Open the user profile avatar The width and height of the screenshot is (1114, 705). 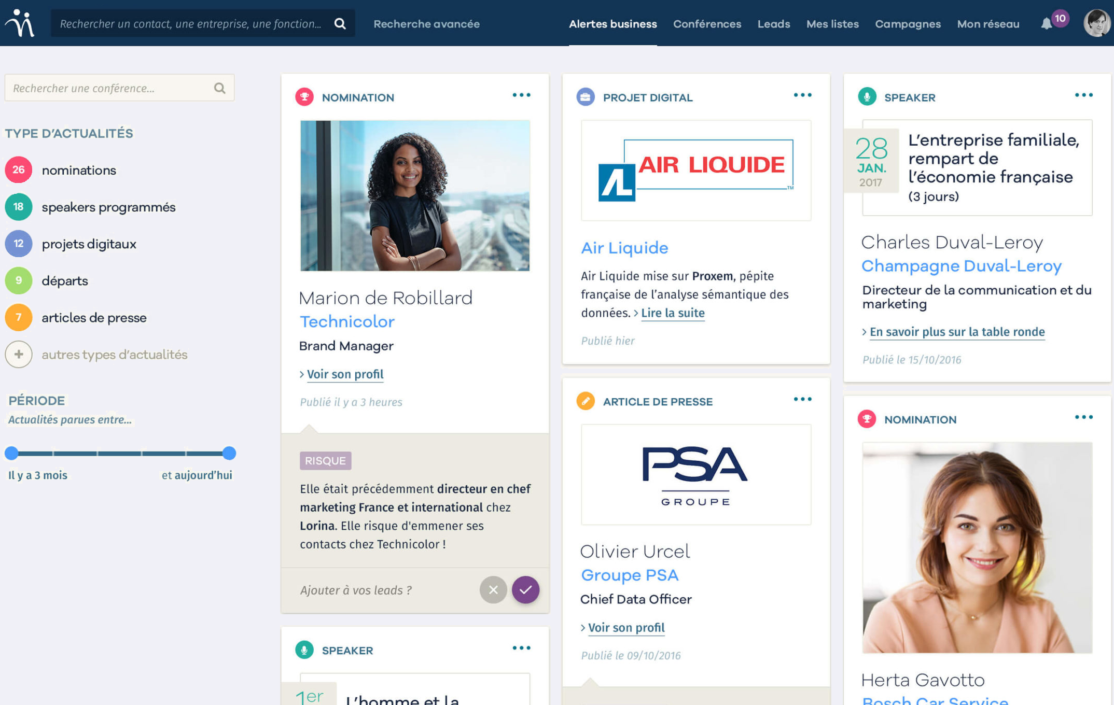pyautogui.click(x=1096, y=23)
